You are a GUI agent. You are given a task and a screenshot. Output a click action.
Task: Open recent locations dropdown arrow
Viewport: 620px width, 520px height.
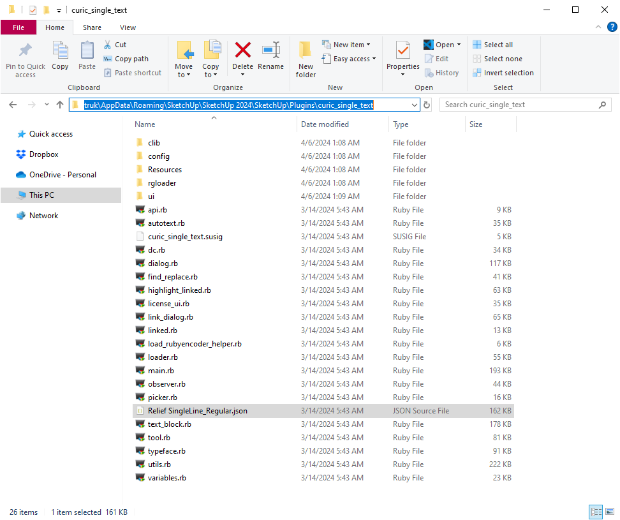click(x=47, y=105)
